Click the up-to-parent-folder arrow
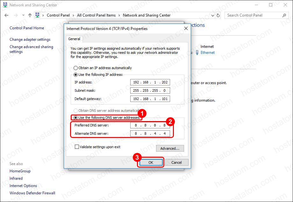Screen dimensions: 293x202 [30, 15]
